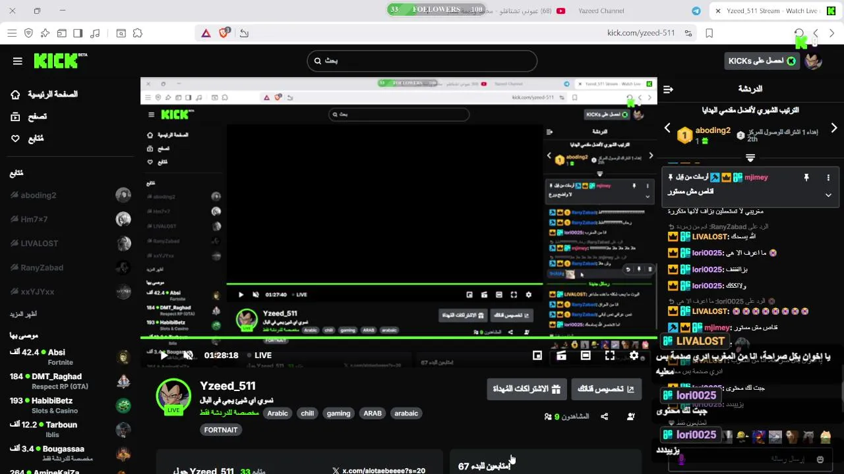Open the following sidebar link
Image resolution: width=844 pixels, height=474 pixels.
(36, 139)
